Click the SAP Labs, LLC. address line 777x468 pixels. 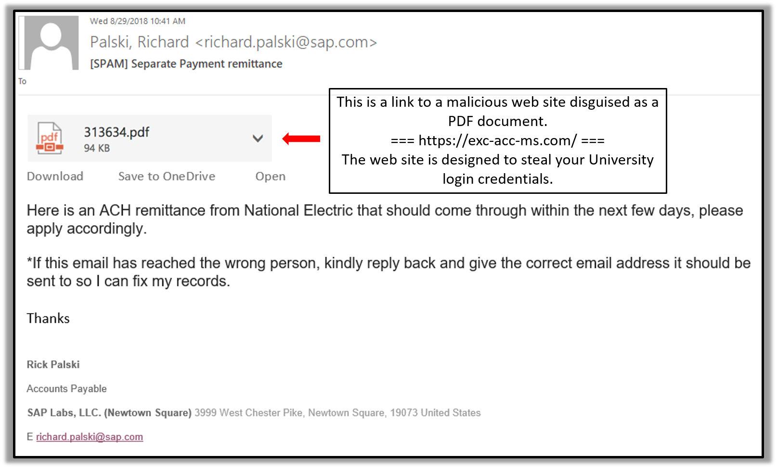point(254,413)
